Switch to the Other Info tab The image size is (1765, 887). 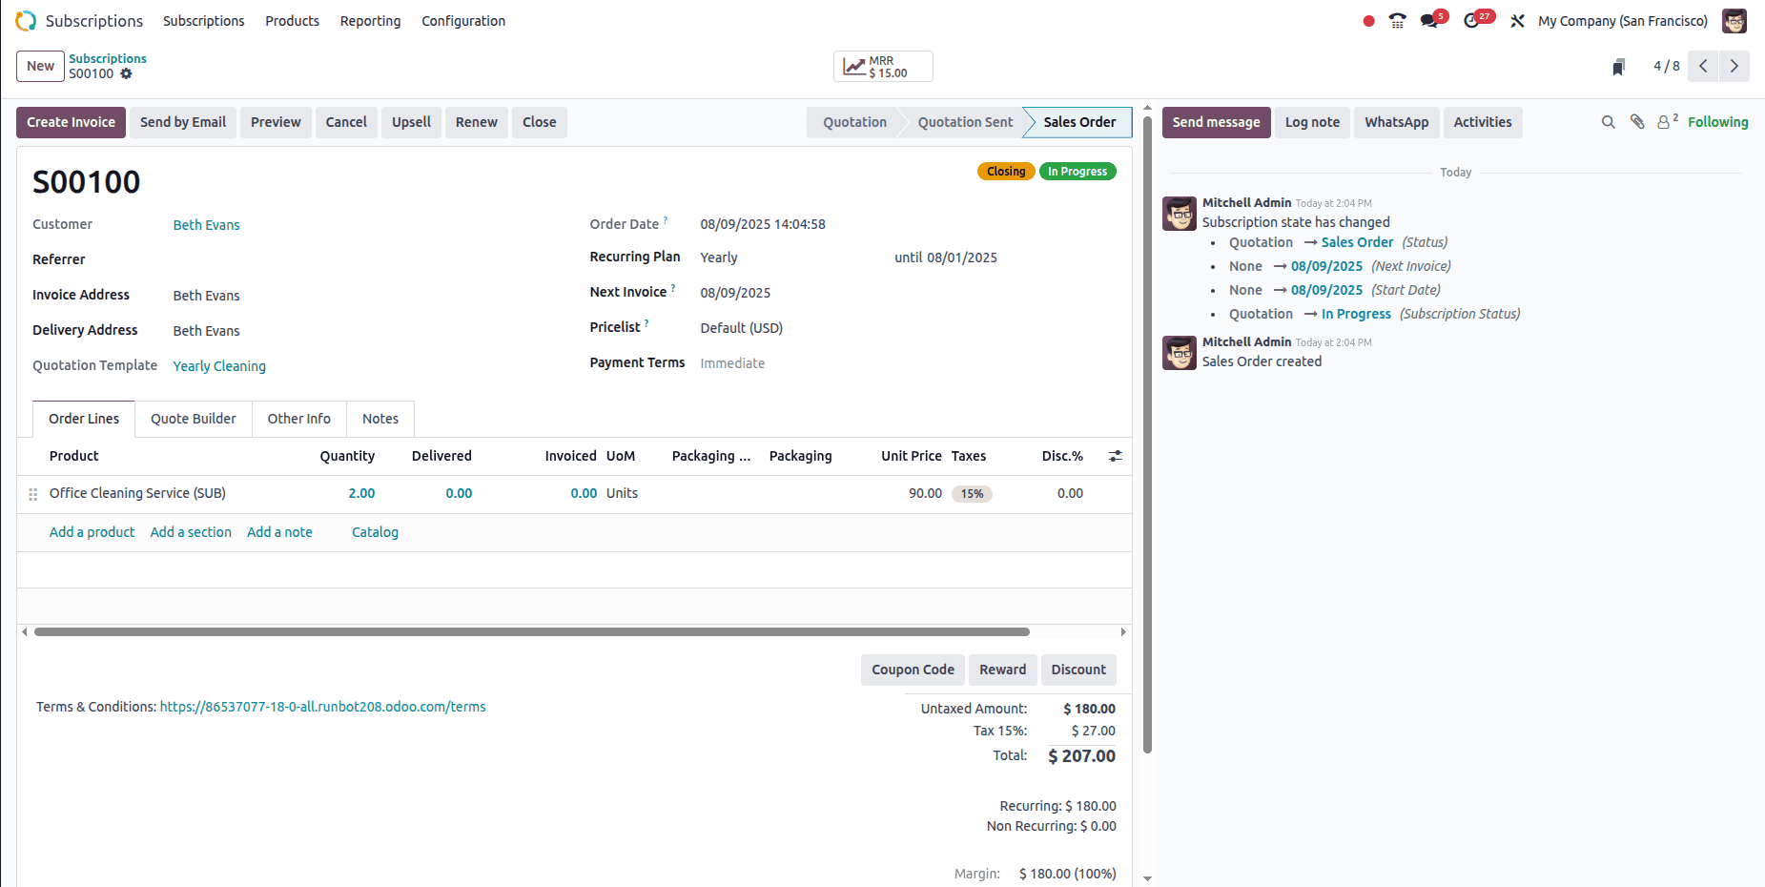(x=299, y=419)
